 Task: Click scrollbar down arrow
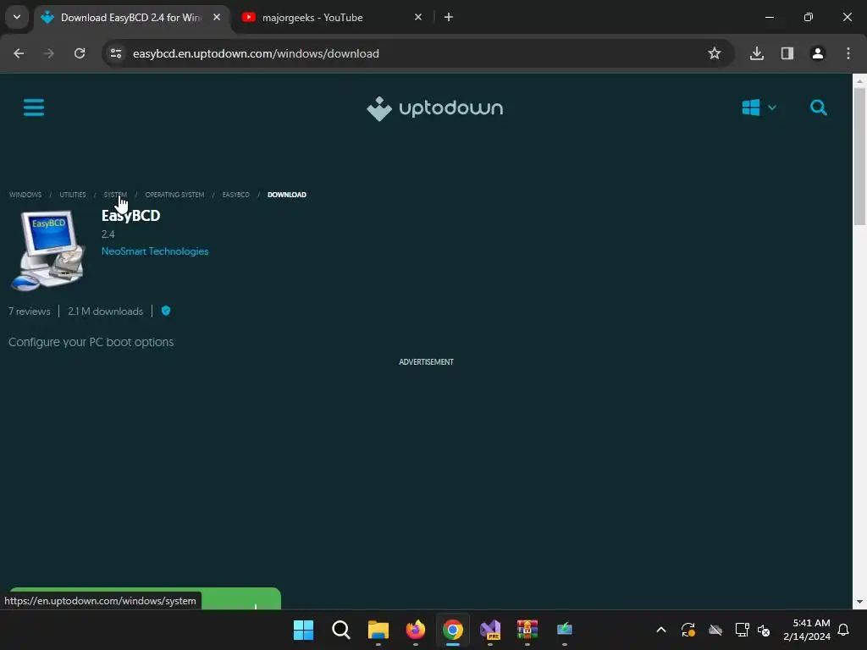(859, 602)
